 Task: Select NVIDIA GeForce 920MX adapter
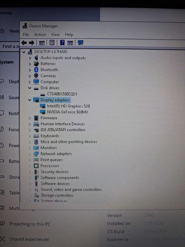pos(68,112)
